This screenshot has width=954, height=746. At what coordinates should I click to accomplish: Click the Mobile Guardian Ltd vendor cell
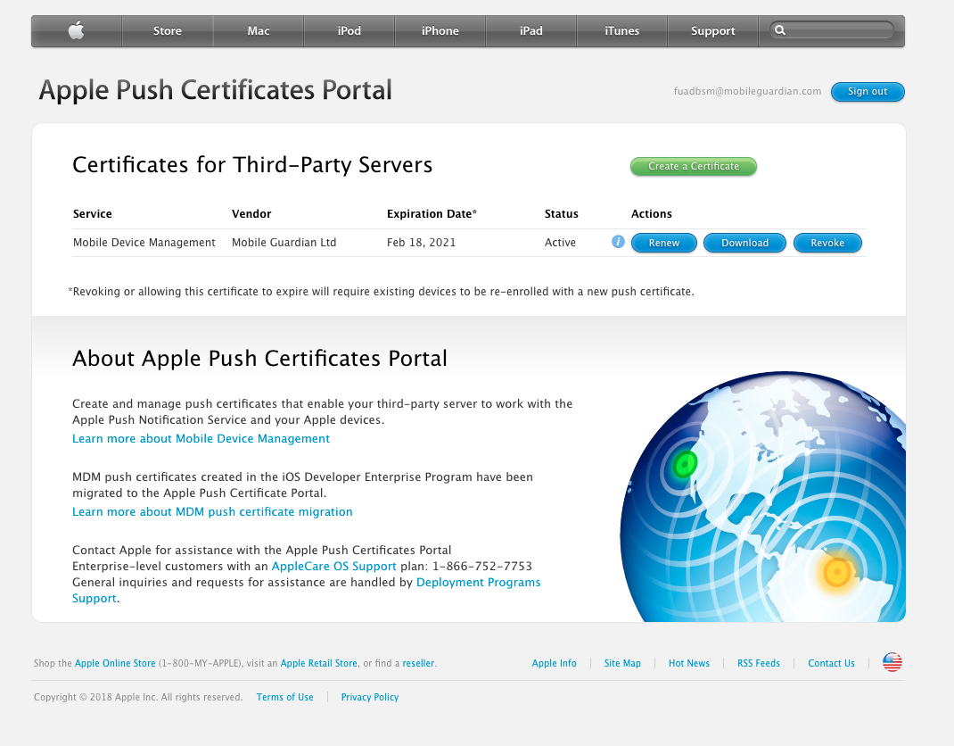tap(284, 243)
